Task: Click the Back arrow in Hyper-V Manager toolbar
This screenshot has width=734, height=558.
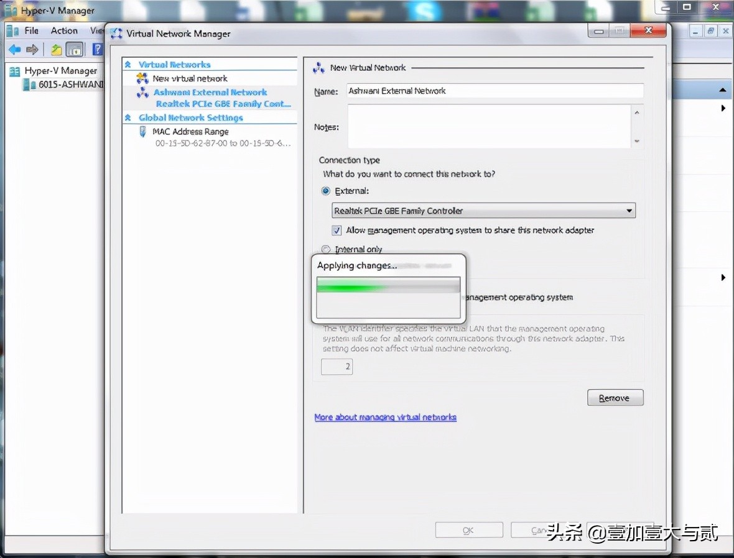Action: (x=14, y=49)
